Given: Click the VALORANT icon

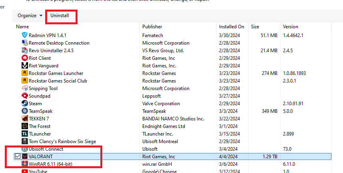Looking at the screenshot, I should [25, 156].
